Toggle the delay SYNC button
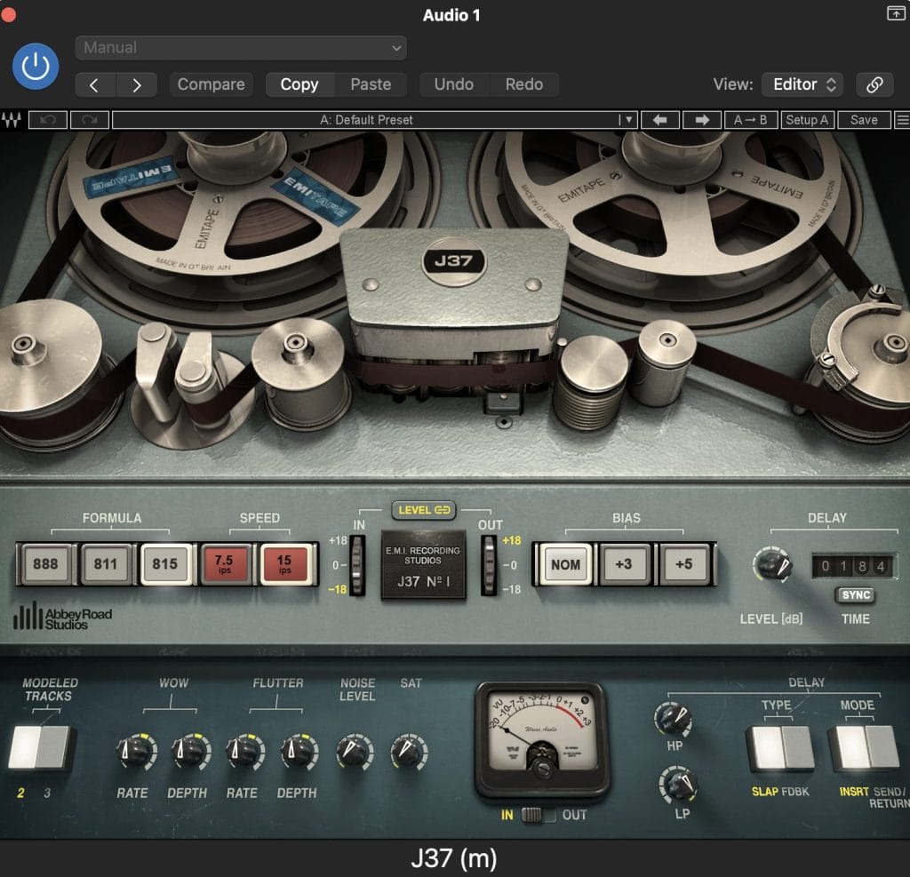The width and height of the screenshot is (910, 877). (x=856, y=595)
